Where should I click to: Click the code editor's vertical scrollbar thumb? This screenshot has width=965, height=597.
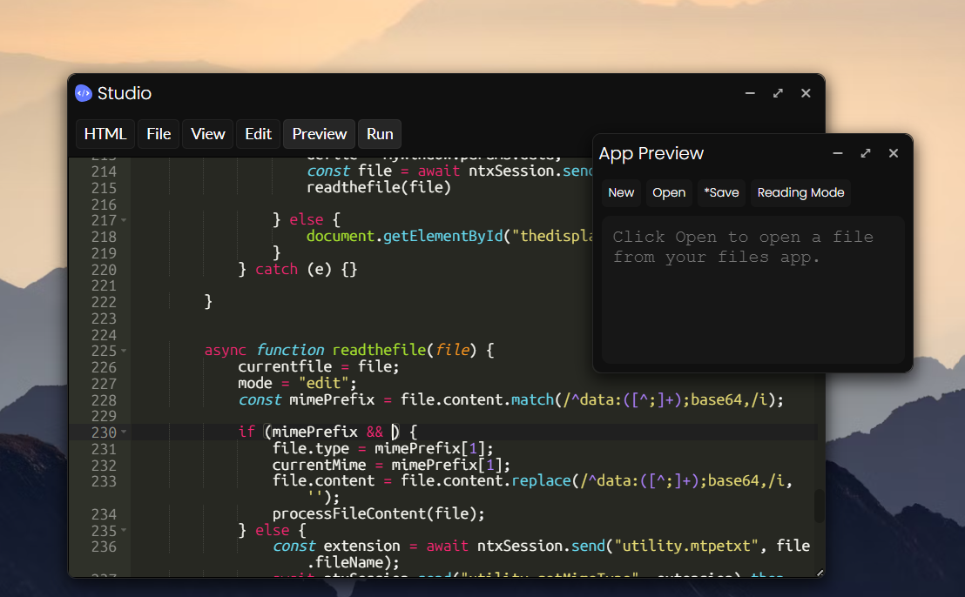click(819, 506)
